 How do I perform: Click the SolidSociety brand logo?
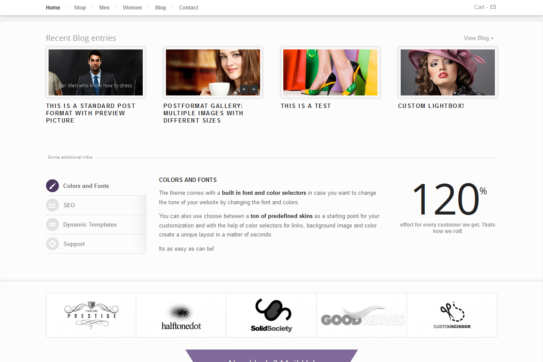pos(272,315)
